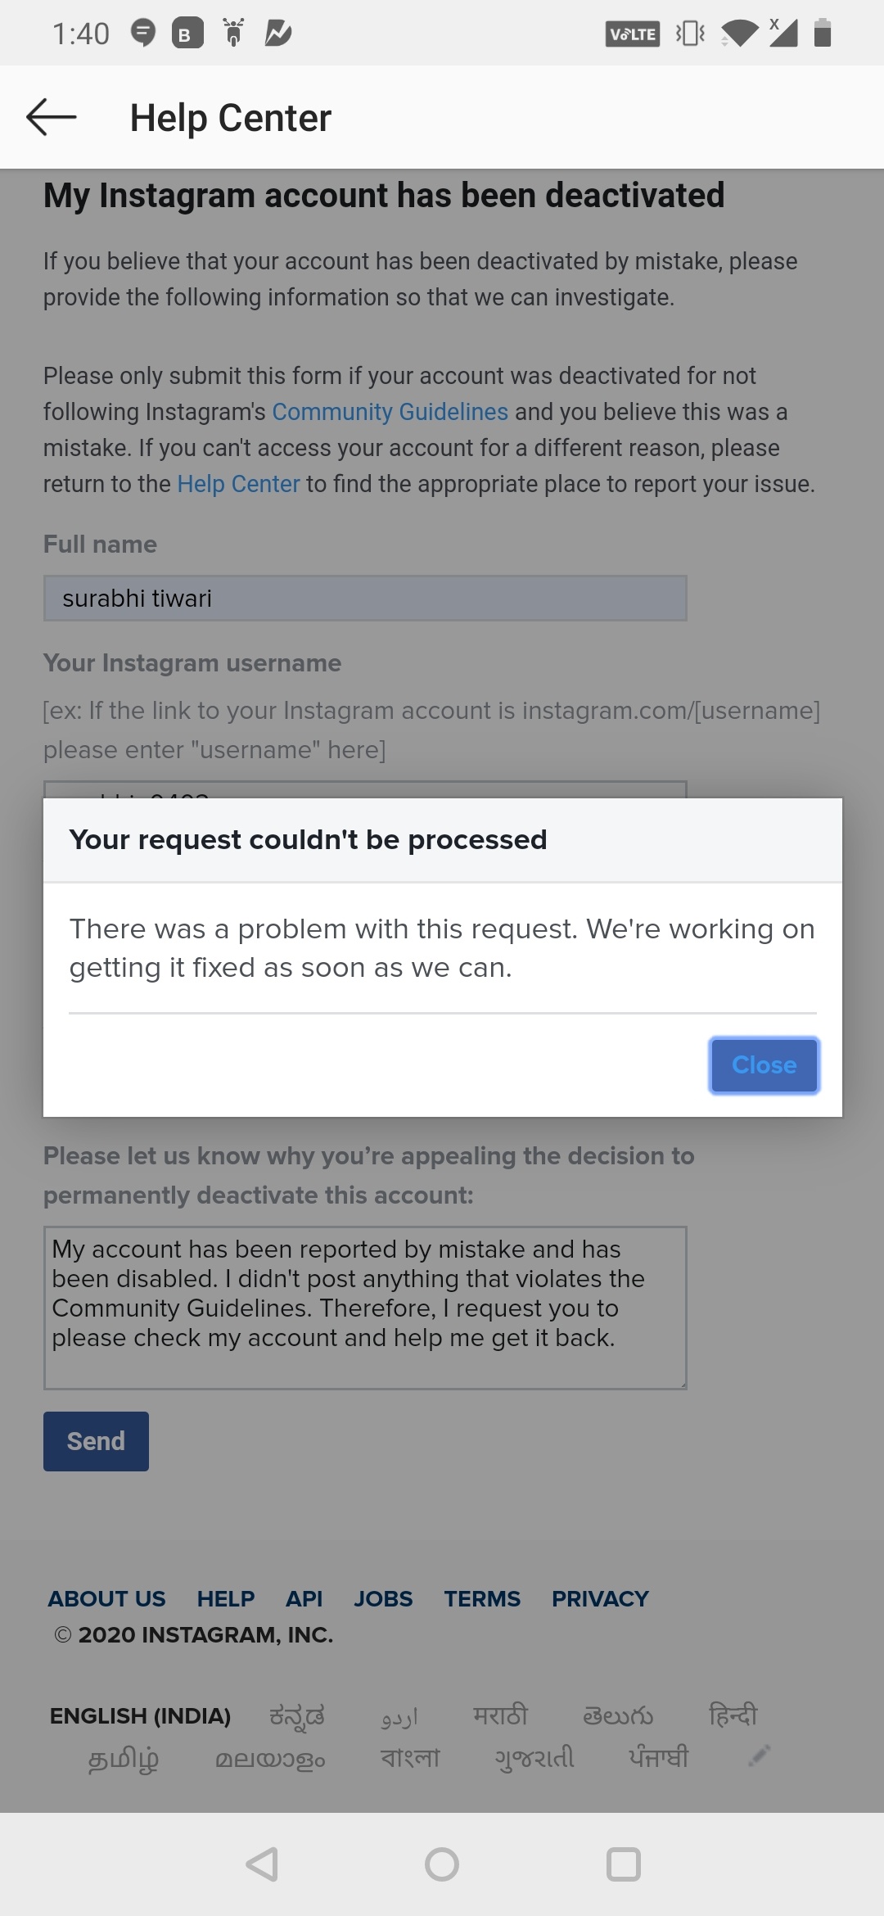Open the Community Guidelines link
The height and width of the screenshot is (1916, 884).
coord(390,412)
